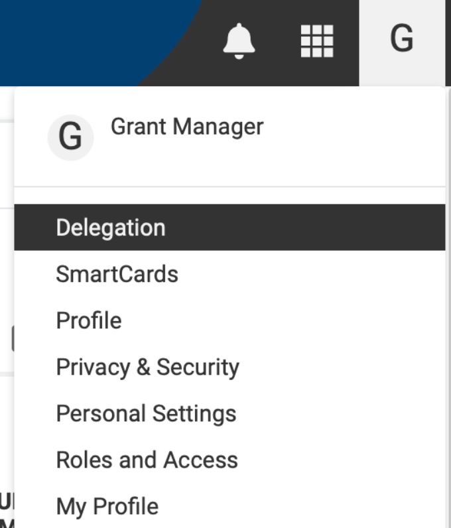Screen dimensions: 451x528
Task: Open the notifications bell
Action: 239,41
